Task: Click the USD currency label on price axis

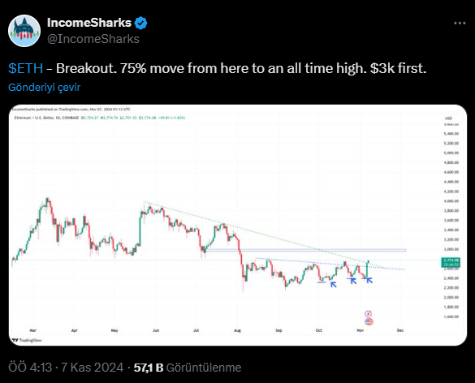Action: pyautogui.click(x=448, y=118)
